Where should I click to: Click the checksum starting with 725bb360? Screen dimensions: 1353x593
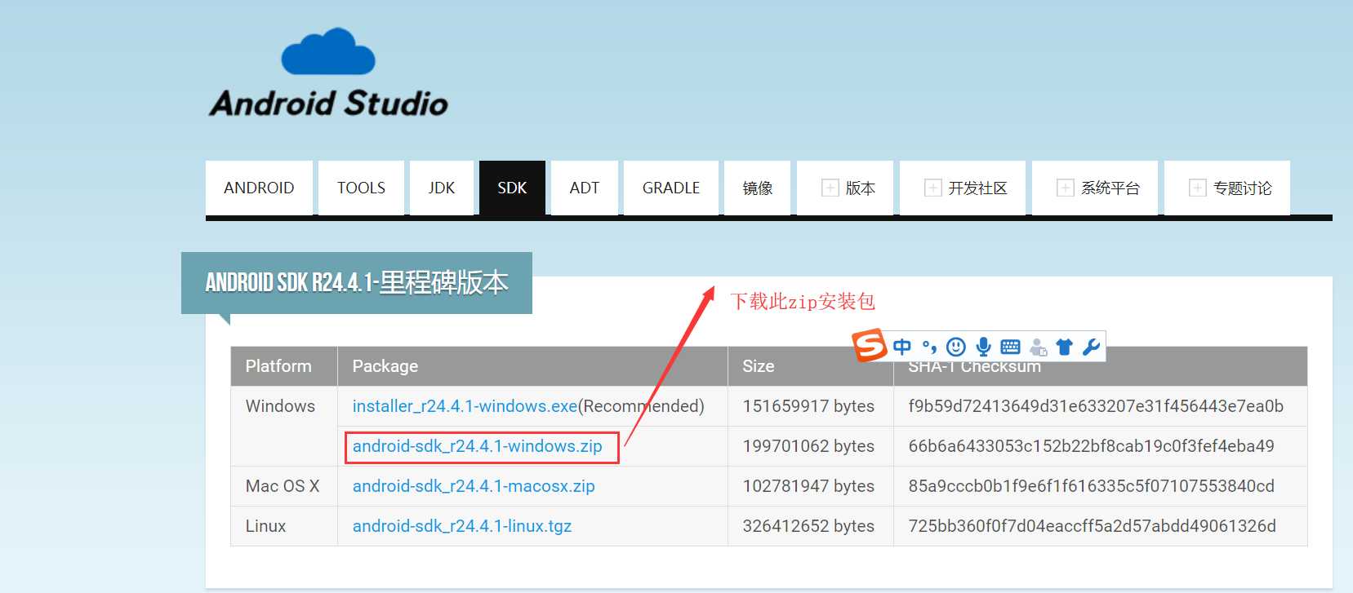(x=1093, y=526)
